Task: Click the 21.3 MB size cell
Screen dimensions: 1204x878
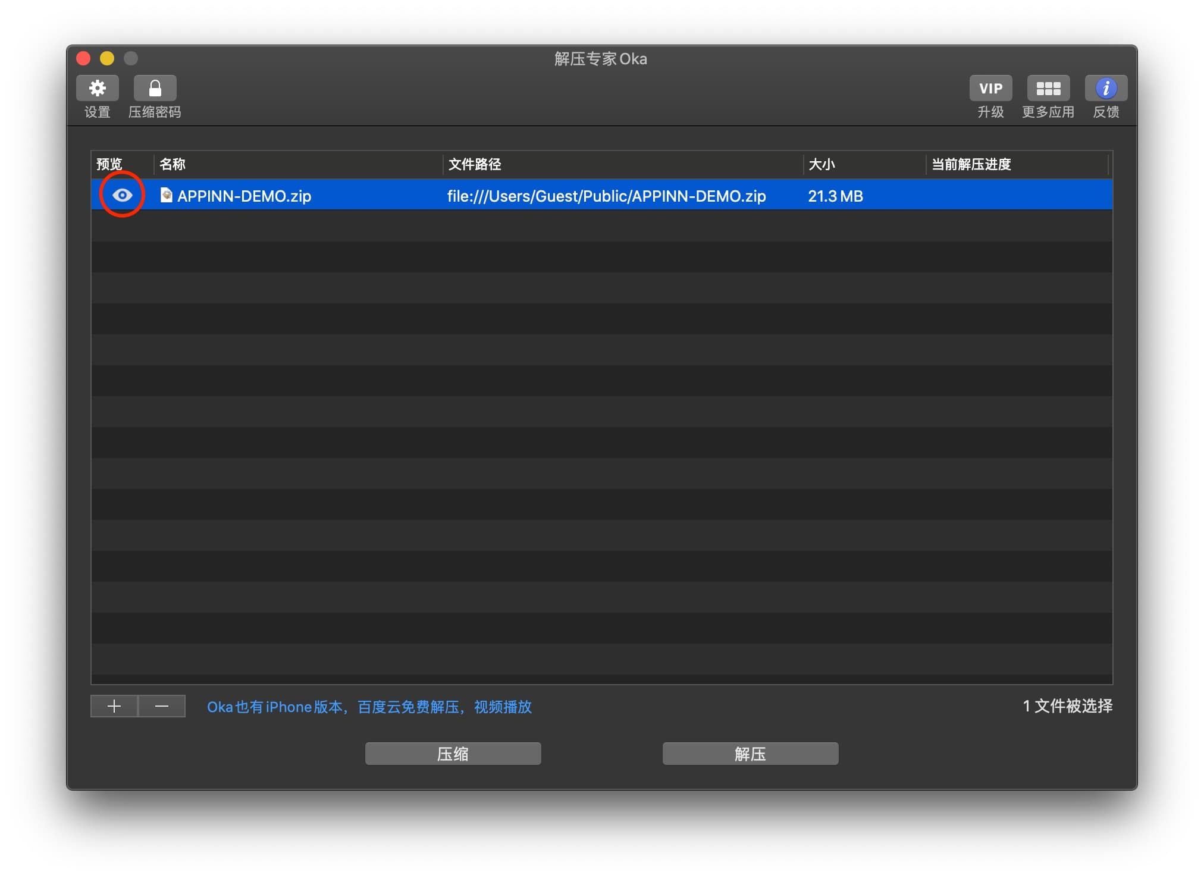Action: click(835, 196)
